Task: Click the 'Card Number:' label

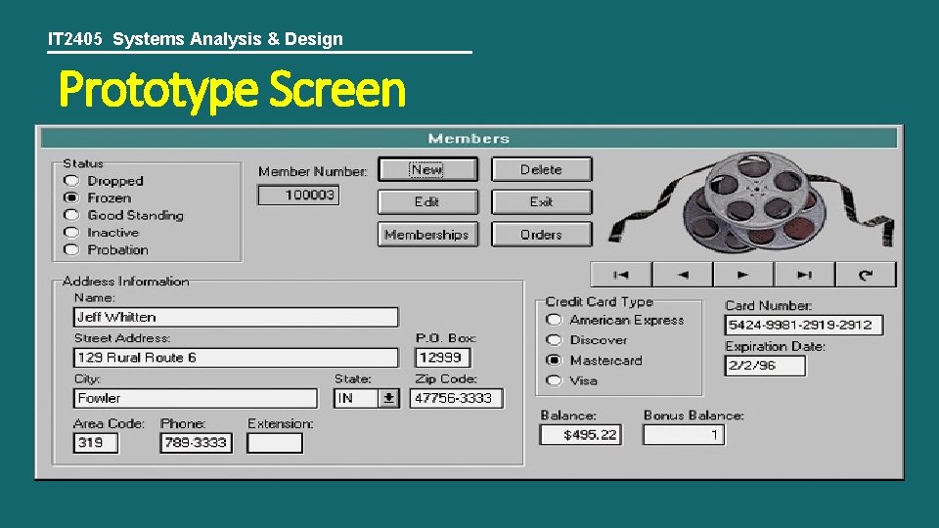Action: tap(769, 306)
